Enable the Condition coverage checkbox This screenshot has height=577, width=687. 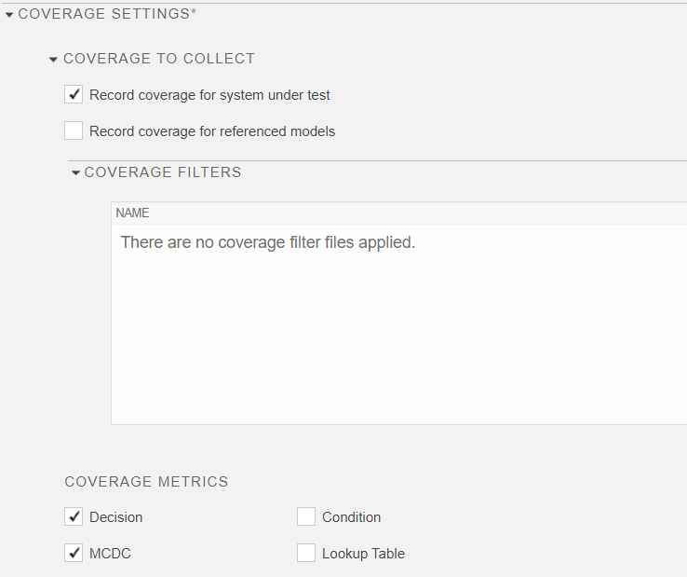click(x=306, y=516)
